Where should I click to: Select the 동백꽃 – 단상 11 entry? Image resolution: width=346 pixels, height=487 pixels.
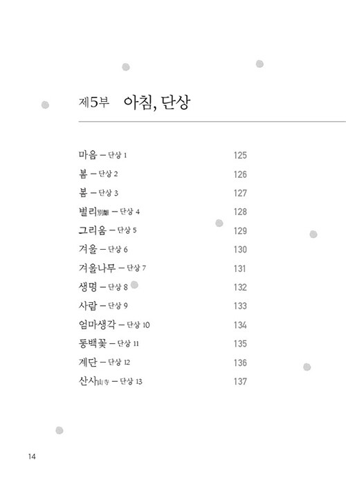(x=109, y=343)
